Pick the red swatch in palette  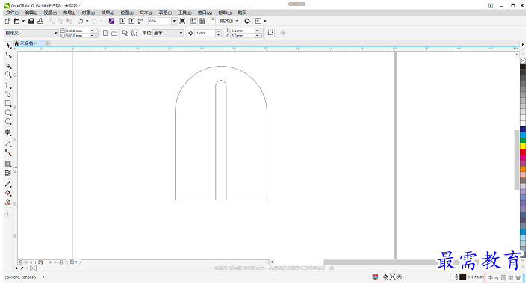[x=523, y=152]
